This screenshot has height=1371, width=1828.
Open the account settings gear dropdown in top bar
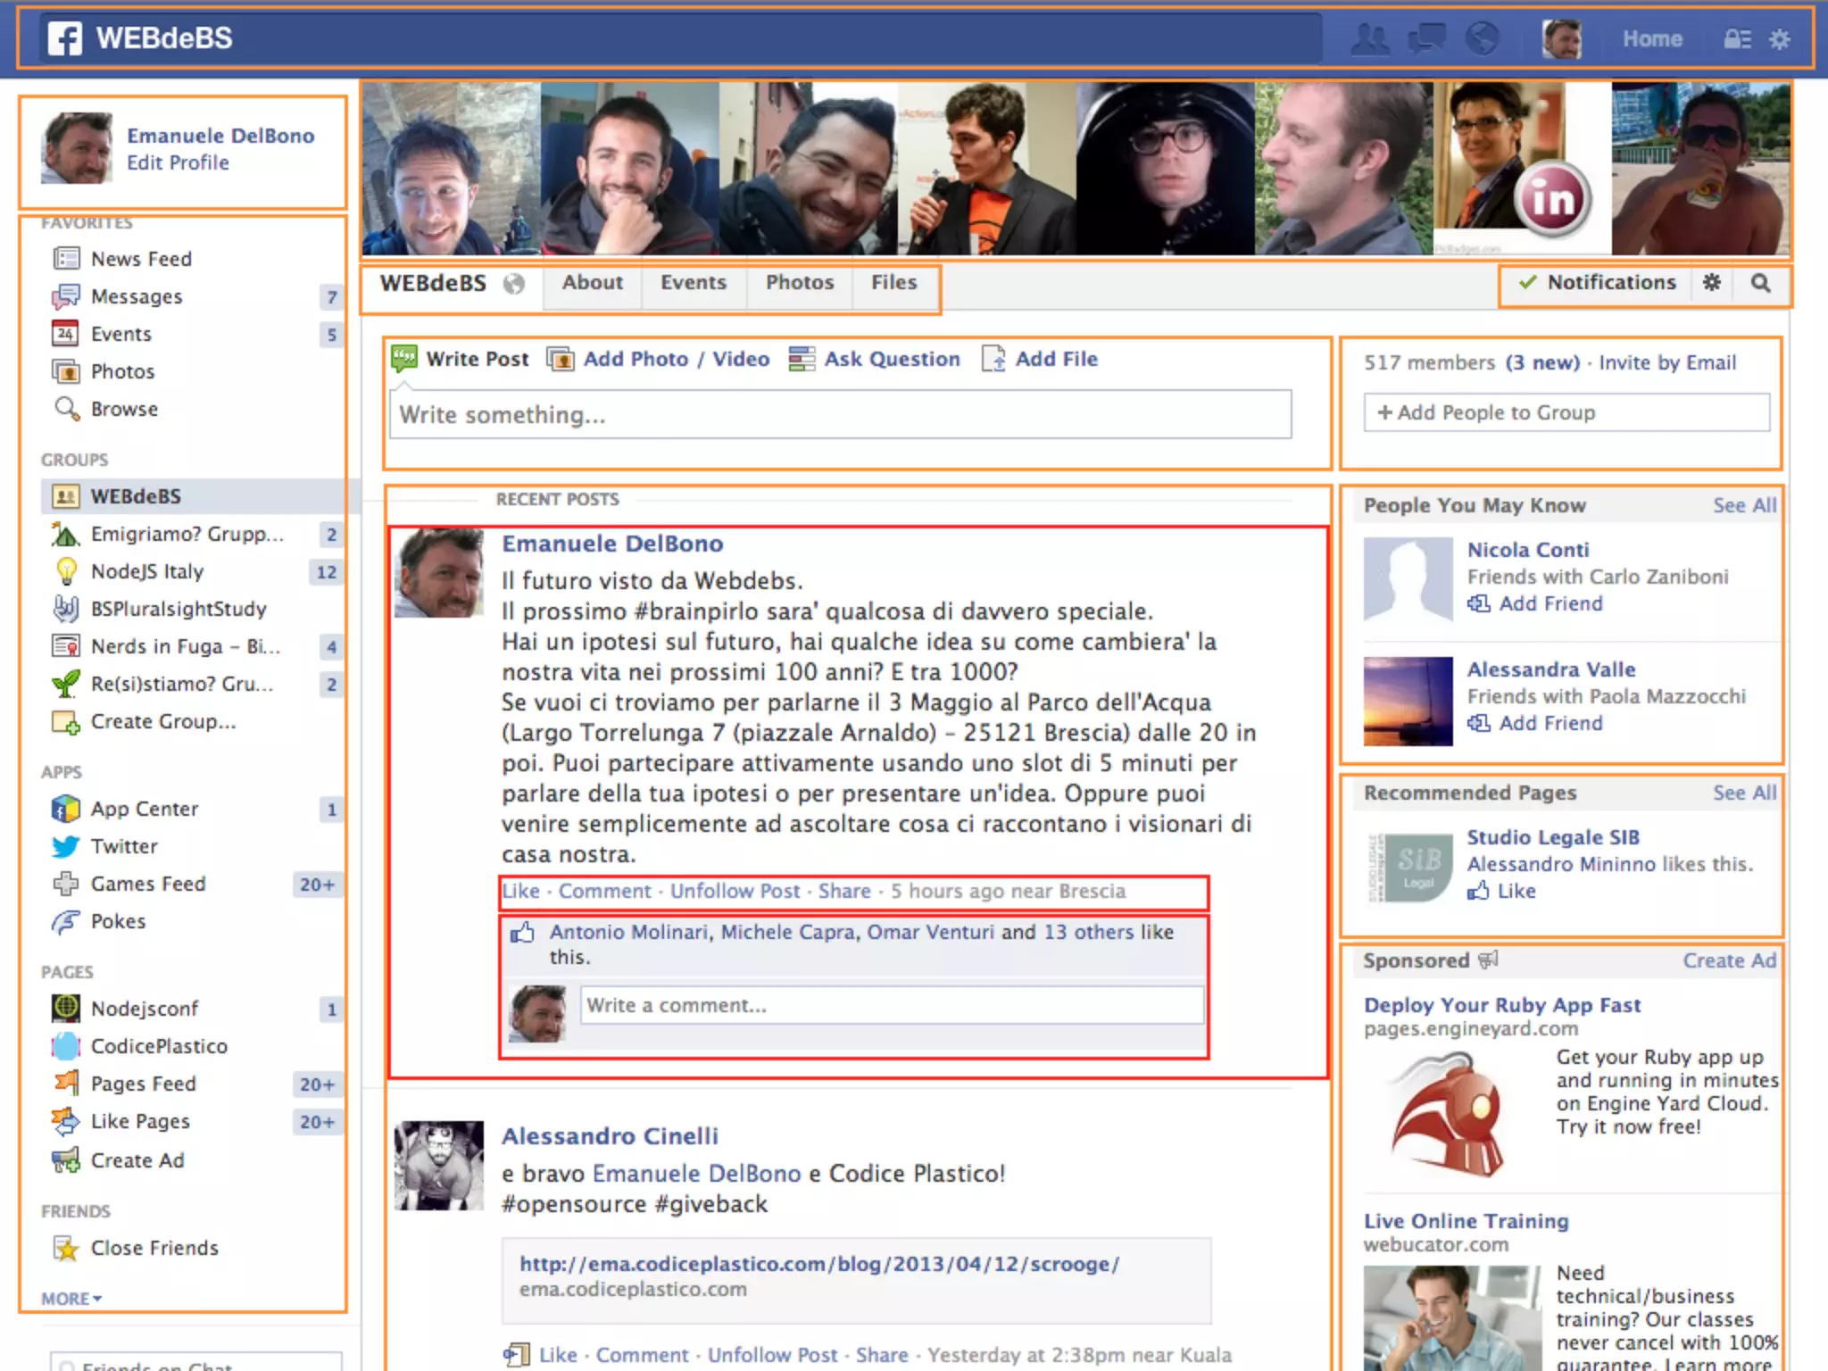[x=1780, y=39]
